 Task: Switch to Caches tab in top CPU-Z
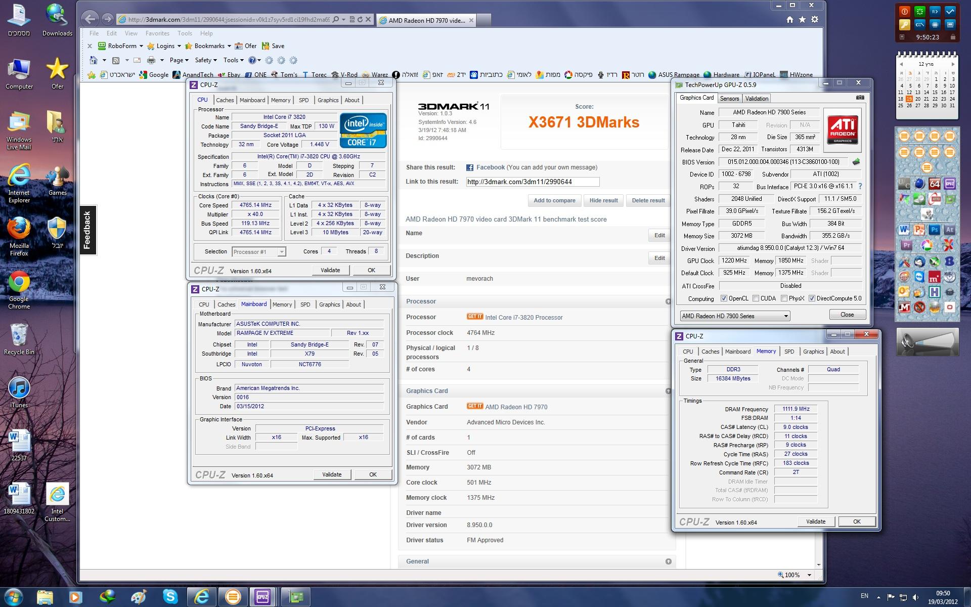pyautogui.click(x=225, y=100)
